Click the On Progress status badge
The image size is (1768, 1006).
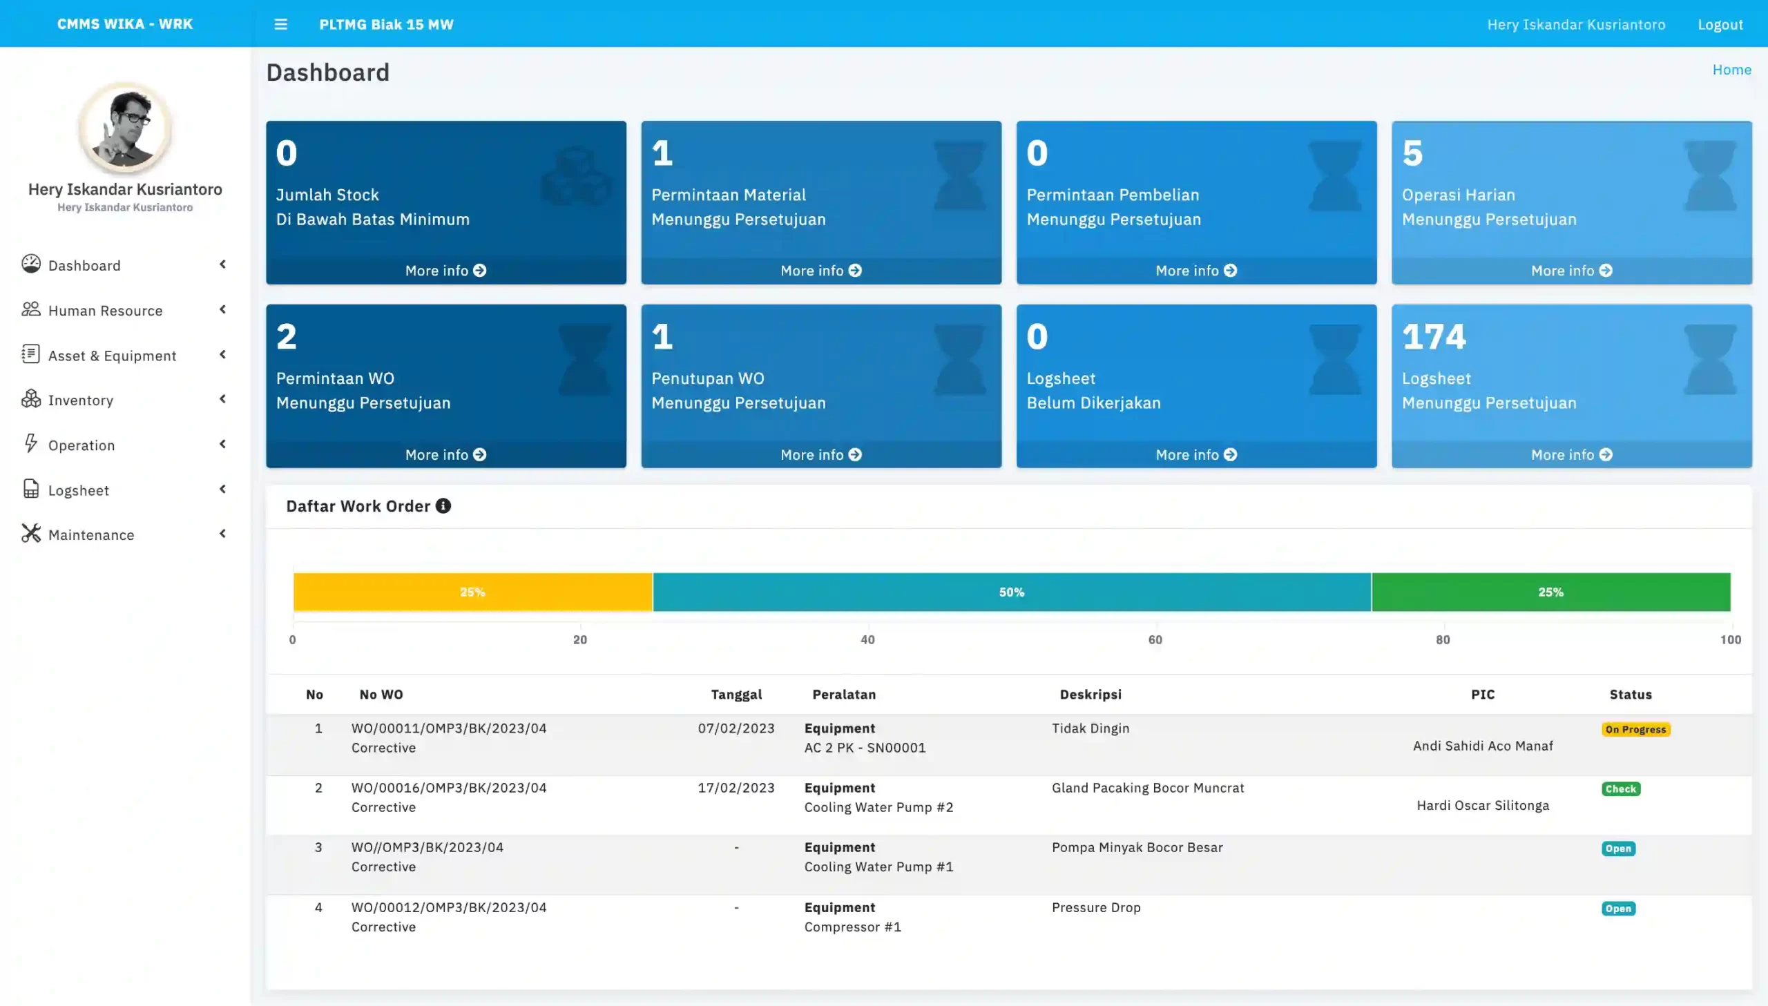coord(1635,730)
